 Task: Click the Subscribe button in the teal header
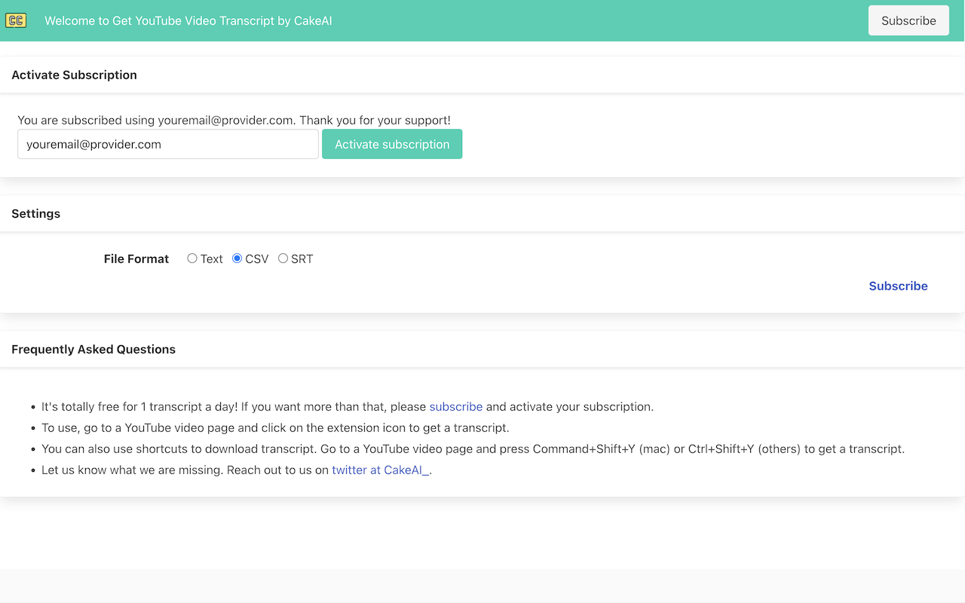pos(908,20)
